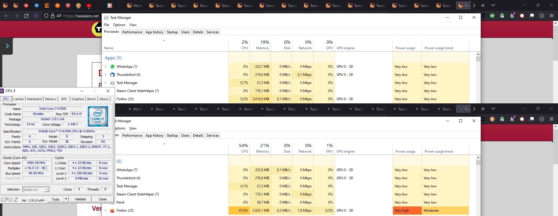Open the Mainboard tab in CPU-Z
This screenshot has width=558, height=216.
[34, 99]
